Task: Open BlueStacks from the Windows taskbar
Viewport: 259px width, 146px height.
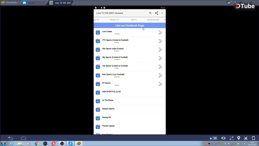Action: coord(79,144)
